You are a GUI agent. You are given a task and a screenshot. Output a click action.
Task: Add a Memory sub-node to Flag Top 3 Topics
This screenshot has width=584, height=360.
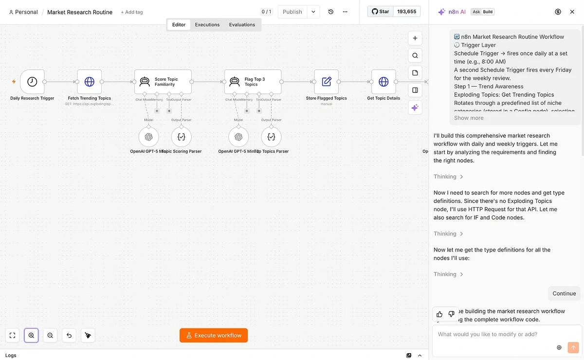pos(247,111)
